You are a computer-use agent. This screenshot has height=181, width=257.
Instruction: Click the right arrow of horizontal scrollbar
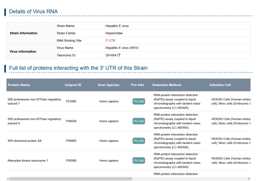249,179
